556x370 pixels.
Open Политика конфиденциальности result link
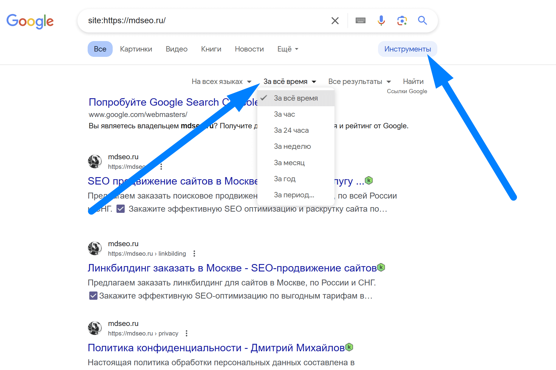(216, 348)
